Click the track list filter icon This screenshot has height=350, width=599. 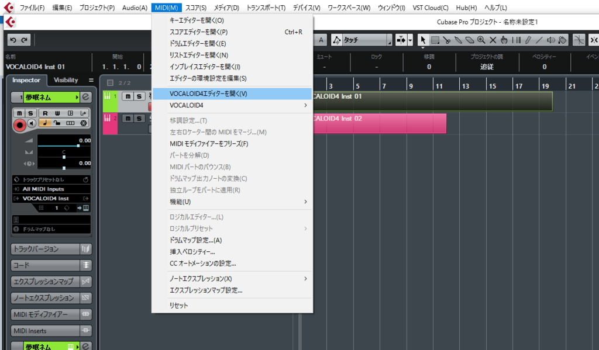click(110, 82)
